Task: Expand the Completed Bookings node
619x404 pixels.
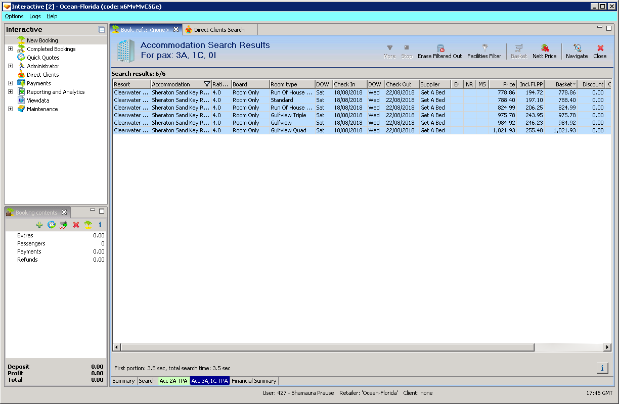Action: 10,49
